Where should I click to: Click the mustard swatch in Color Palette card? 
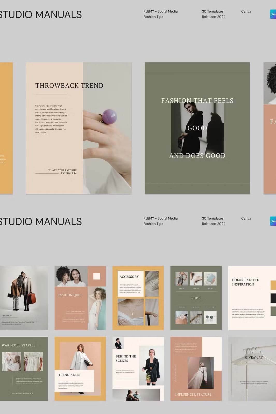pos(273,285)
